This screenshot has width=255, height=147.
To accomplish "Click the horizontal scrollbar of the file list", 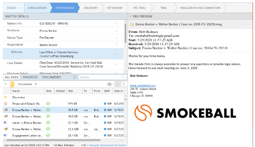I will coord(53,140).
